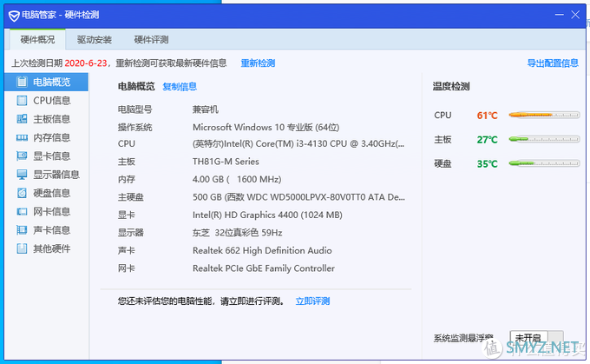Close the 硬件检测 window
Image resolution: width=590 pixels, height=364 pixels.
point(575,15)
